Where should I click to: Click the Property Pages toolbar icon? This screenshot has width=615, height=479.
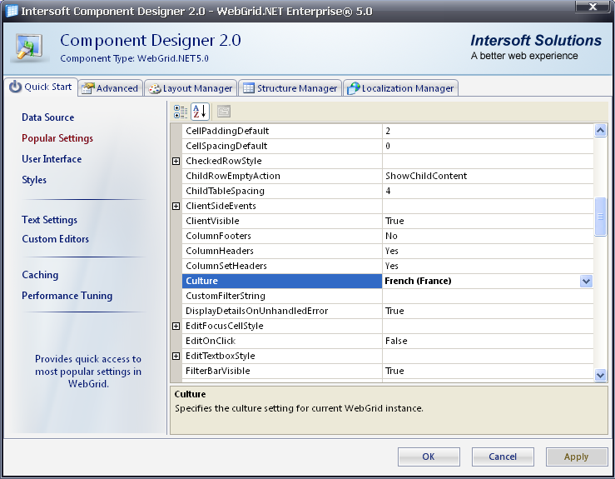pos(224,112)
